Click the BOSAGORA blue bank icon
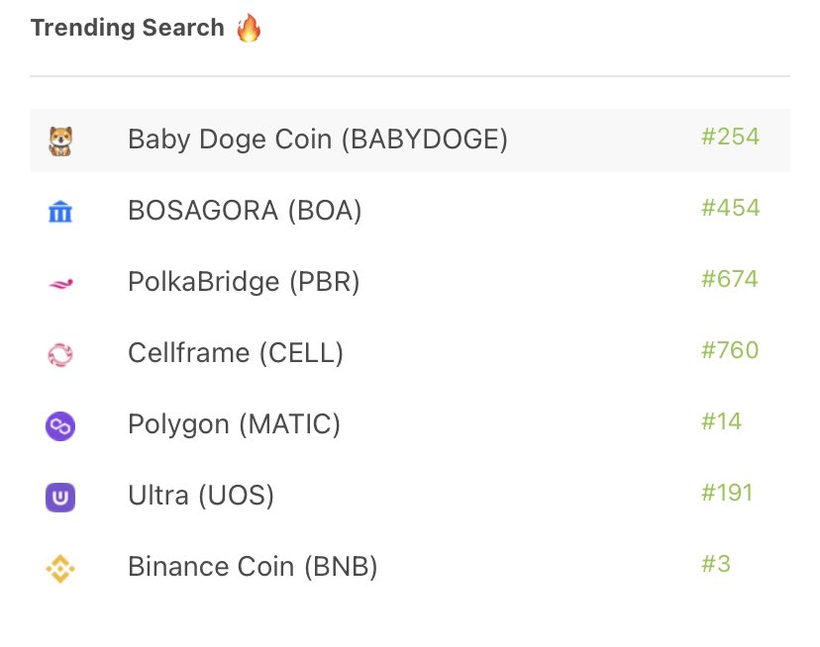Viewport: 820px width, 647px height. pos(60,212)
